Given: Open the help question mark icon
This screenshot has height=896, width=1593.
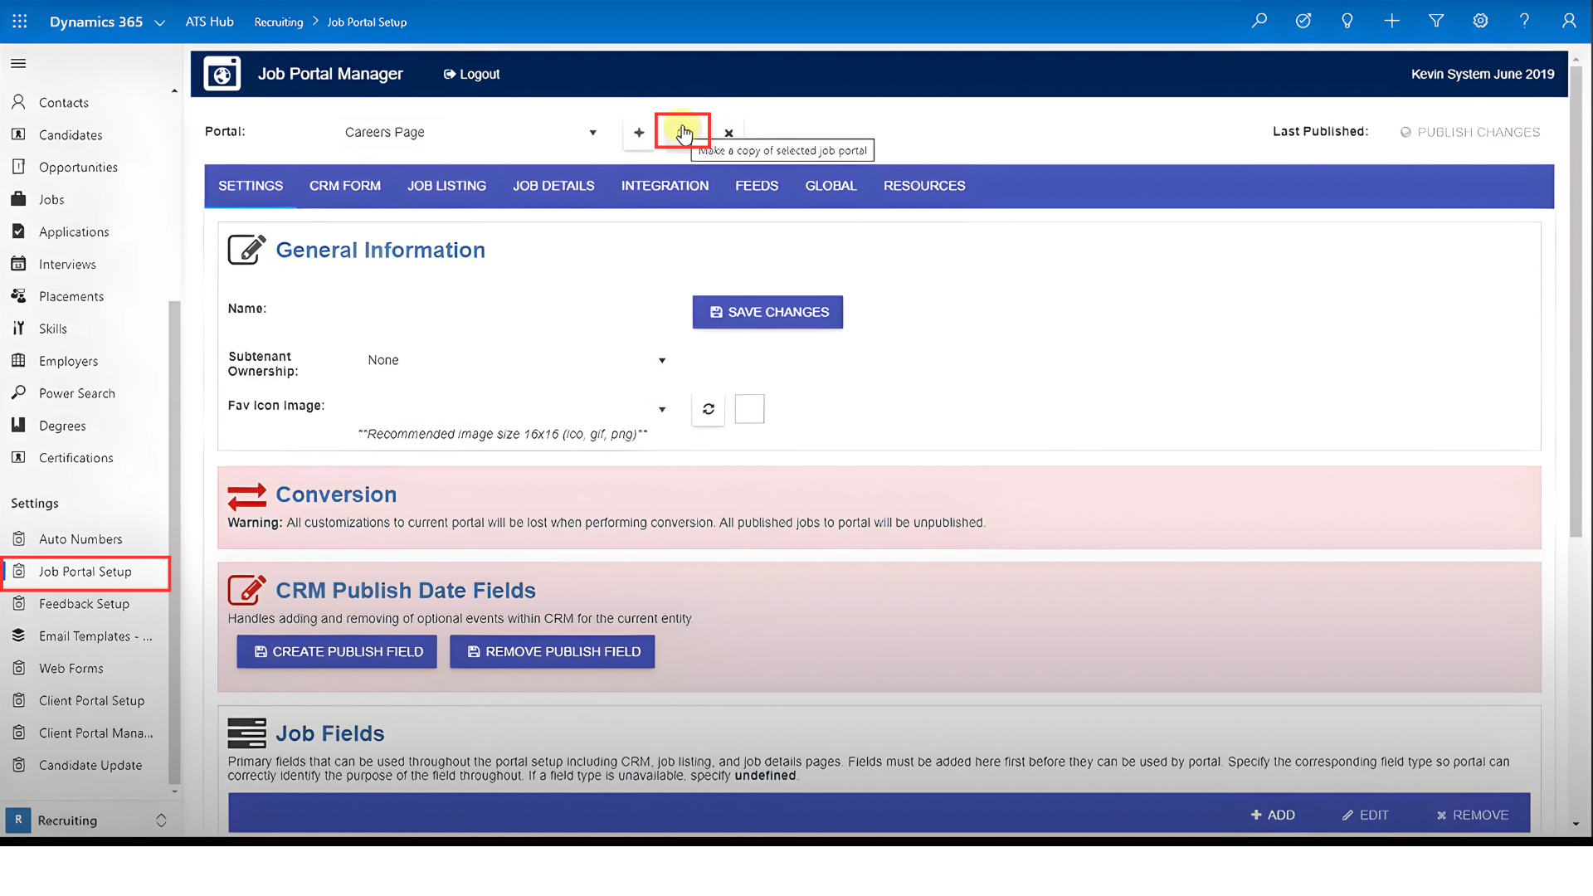Looking at the screenshot, I should (1524, 22).
